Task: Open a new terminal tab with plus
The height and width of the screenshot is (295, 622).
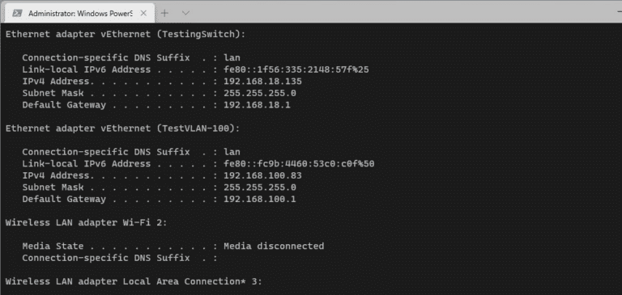Action: coord(165,14)
